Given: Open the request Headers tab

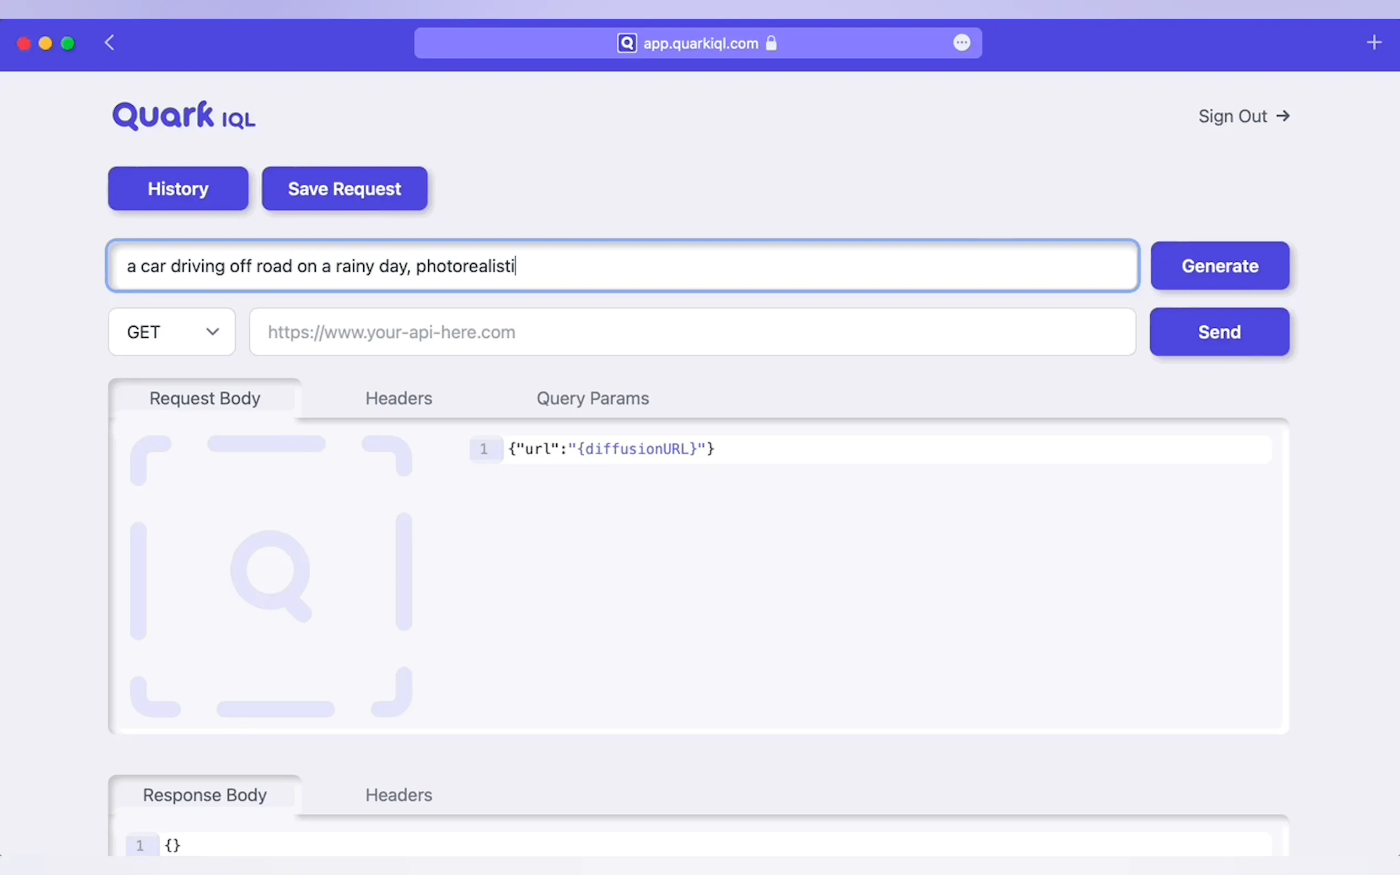Looking at the screenshot, I should (399, 398).
